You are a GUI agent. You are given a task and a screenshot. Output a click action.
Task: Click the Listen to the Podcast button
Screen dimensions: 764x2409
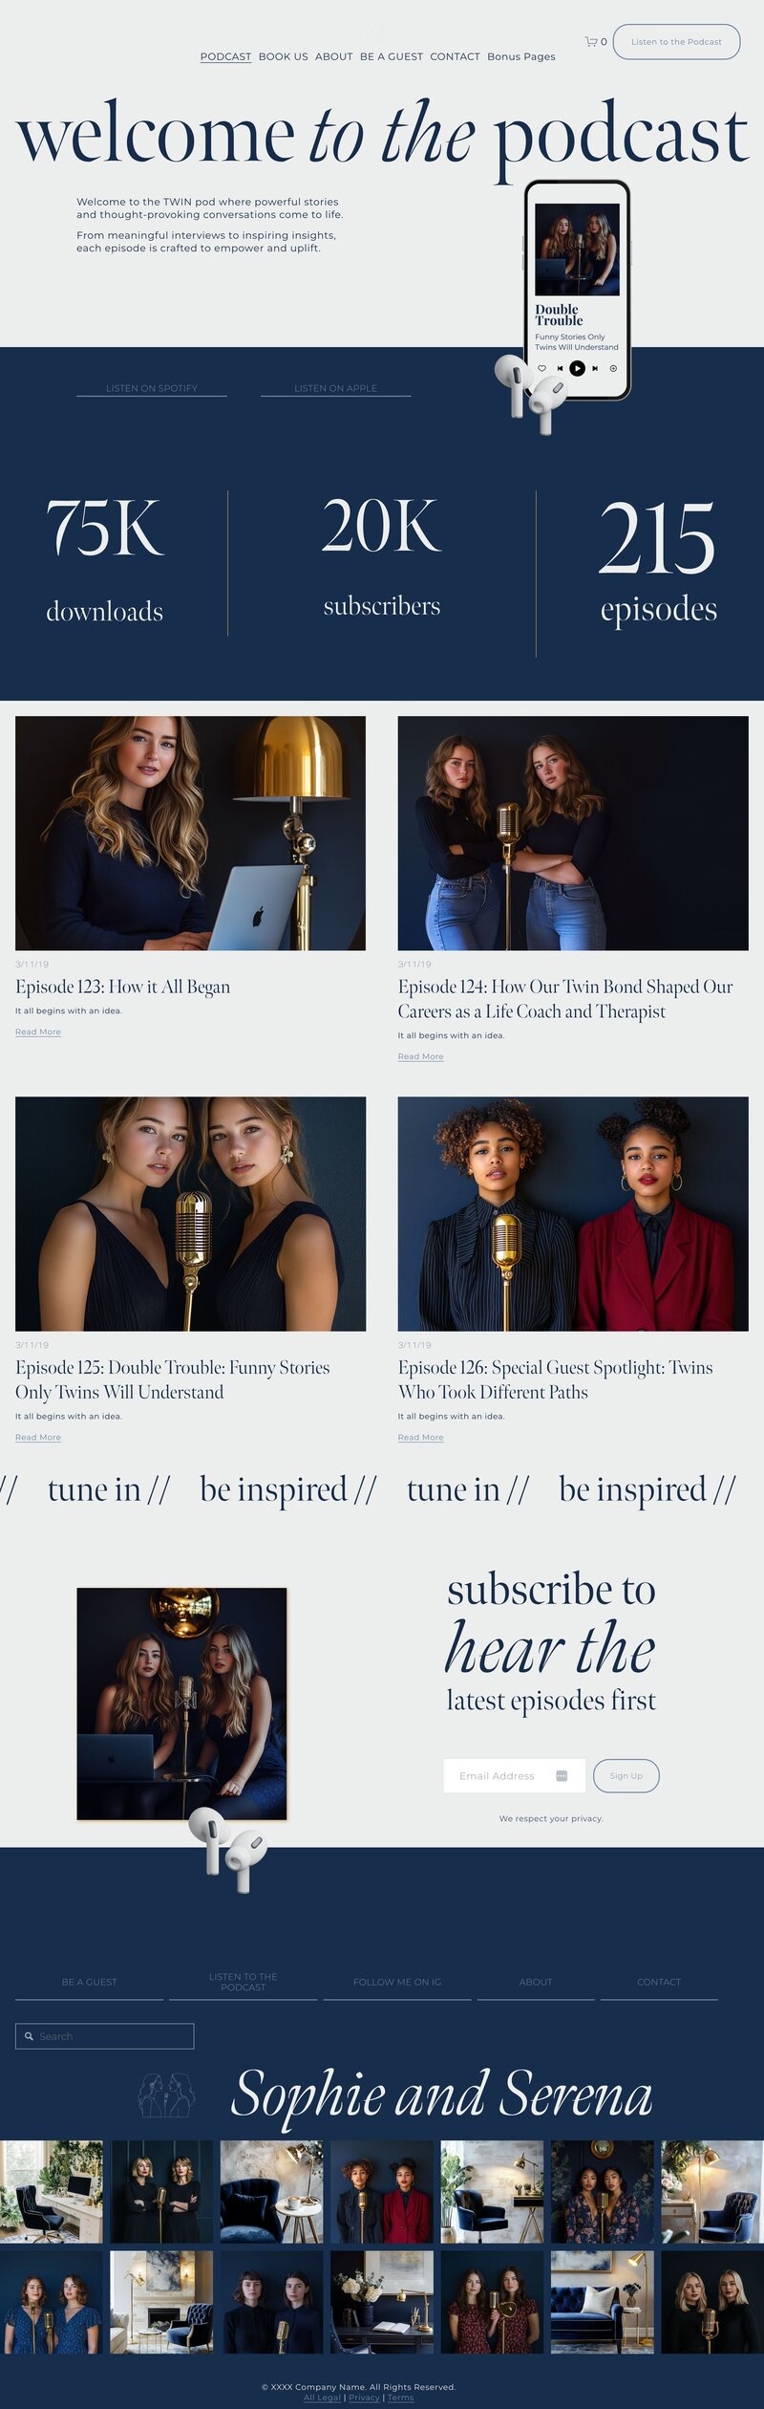[676, 42]
